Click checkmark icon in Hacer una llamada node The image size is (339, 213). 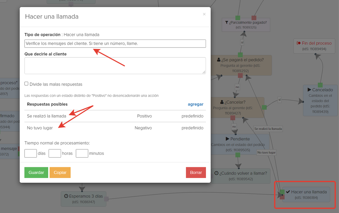[x=288, y=192]
